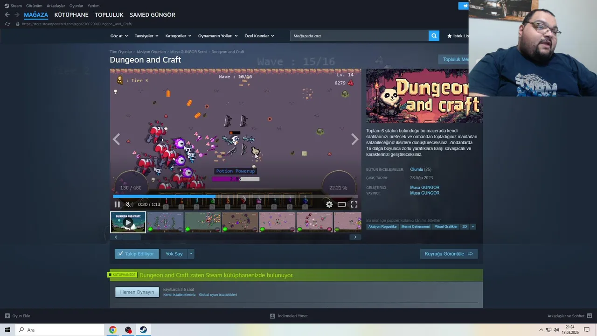Image resolution: width=597 pixels, height=336 pixels.
Task: Go forward with the Steam forward arrow
Action: tap(17, 15)
